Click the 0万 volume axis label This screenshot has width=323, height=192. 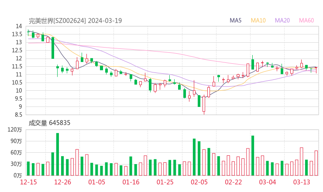point(18,175)
